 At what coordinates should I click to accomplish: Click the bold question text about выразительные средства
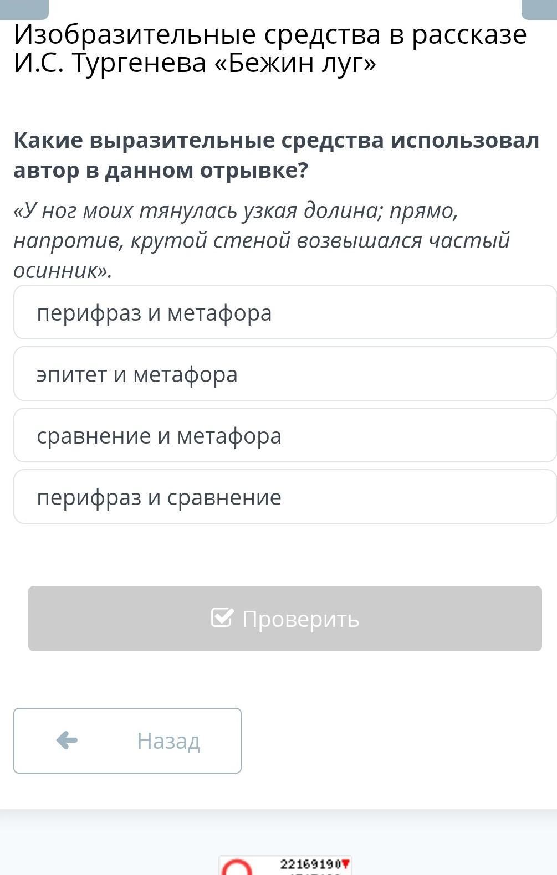tap(276, 155)
